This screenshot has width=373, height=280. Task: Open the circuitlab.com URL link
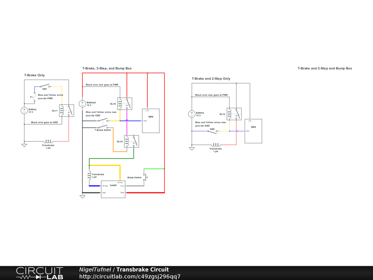click(130, 277)
